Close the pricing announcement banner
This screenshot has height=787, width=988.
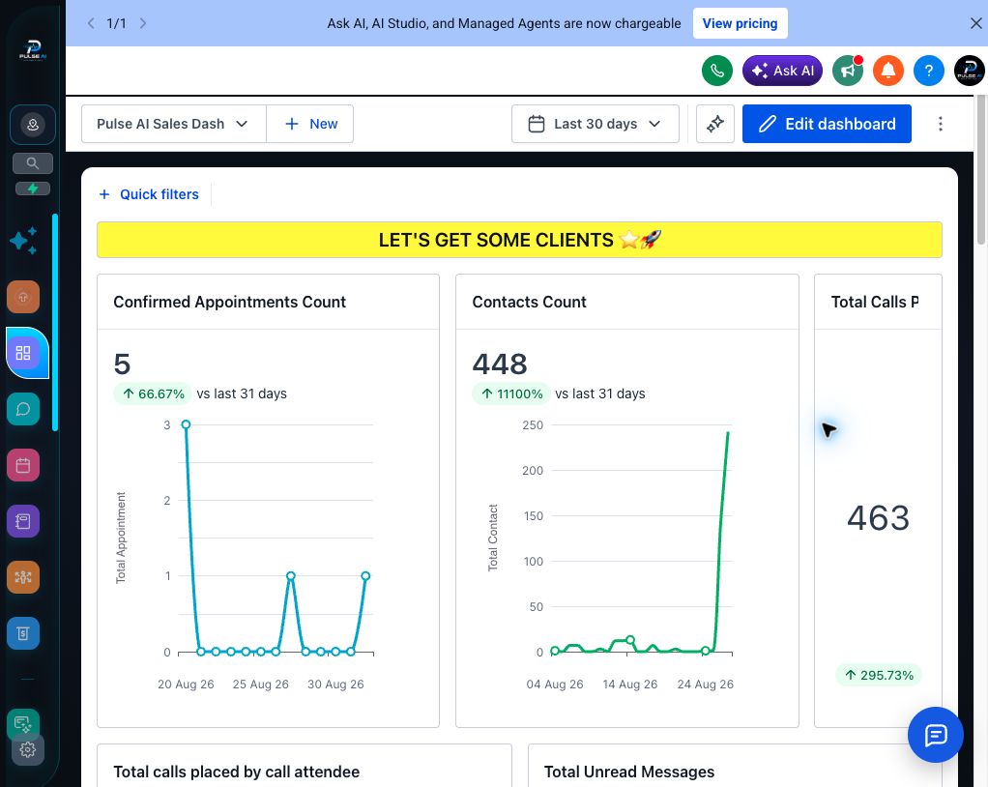976,23
